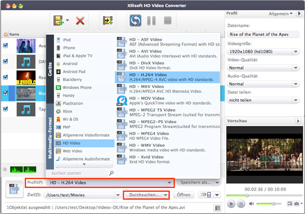Click HD - AVI Video format icon
The width and height of the screenshot is (305, 214).
[x=122, y=53]
